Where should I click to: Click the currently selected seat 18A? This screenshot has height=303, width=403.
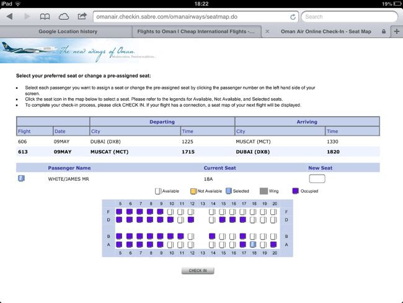pos(253,245)
